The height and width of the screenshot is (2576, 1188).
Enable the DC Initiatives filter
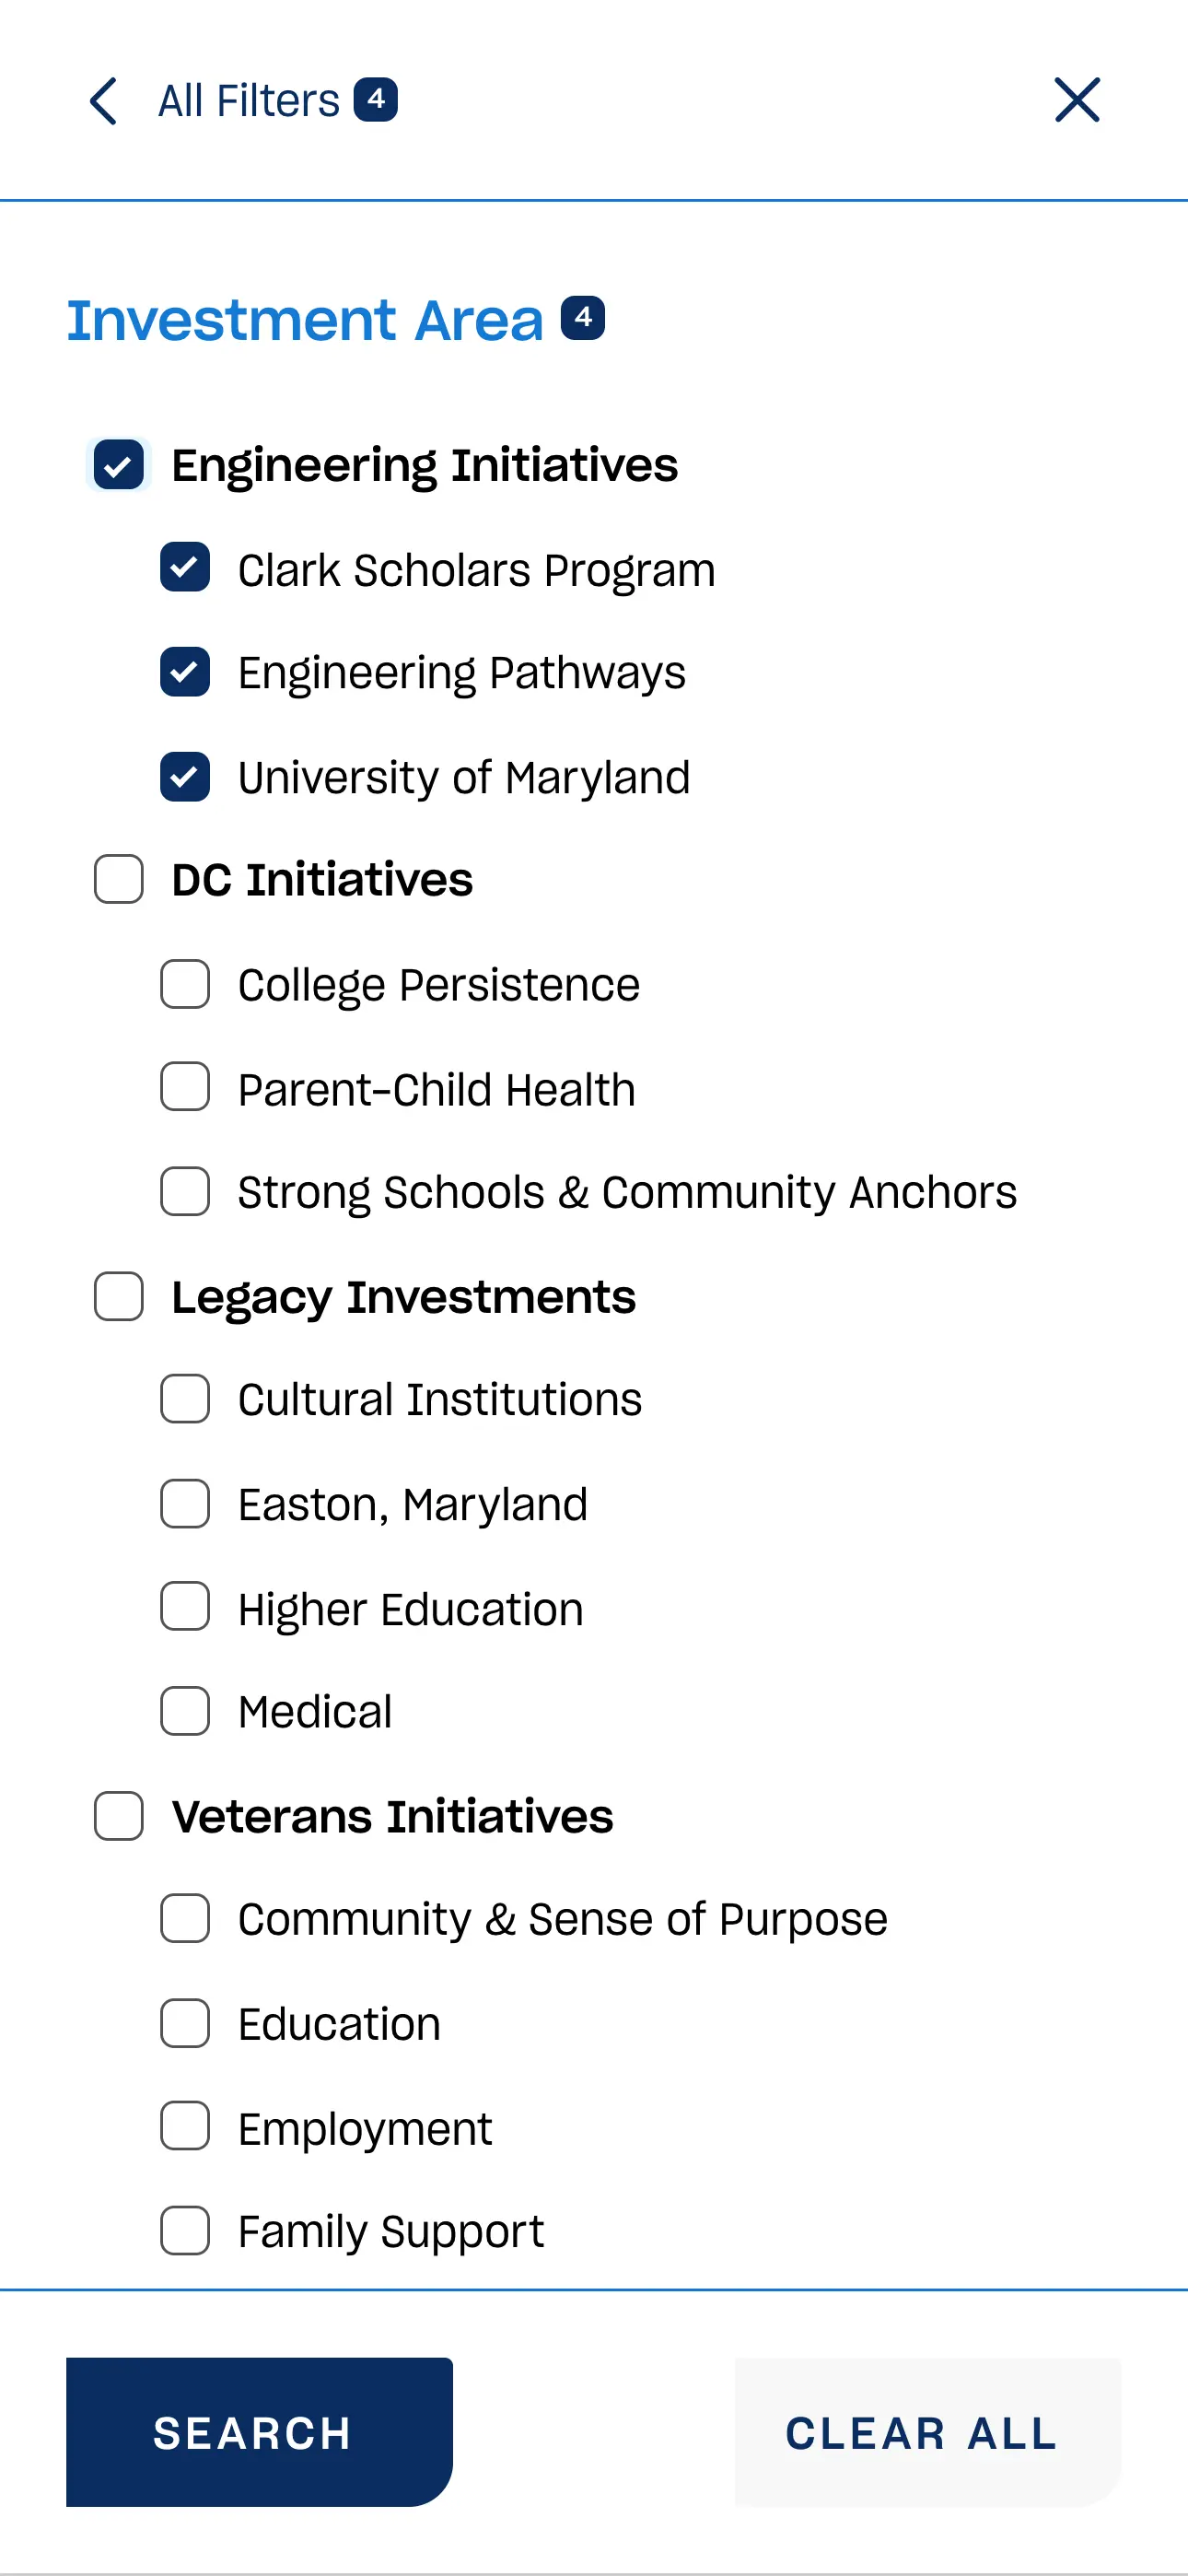[118, 880]
